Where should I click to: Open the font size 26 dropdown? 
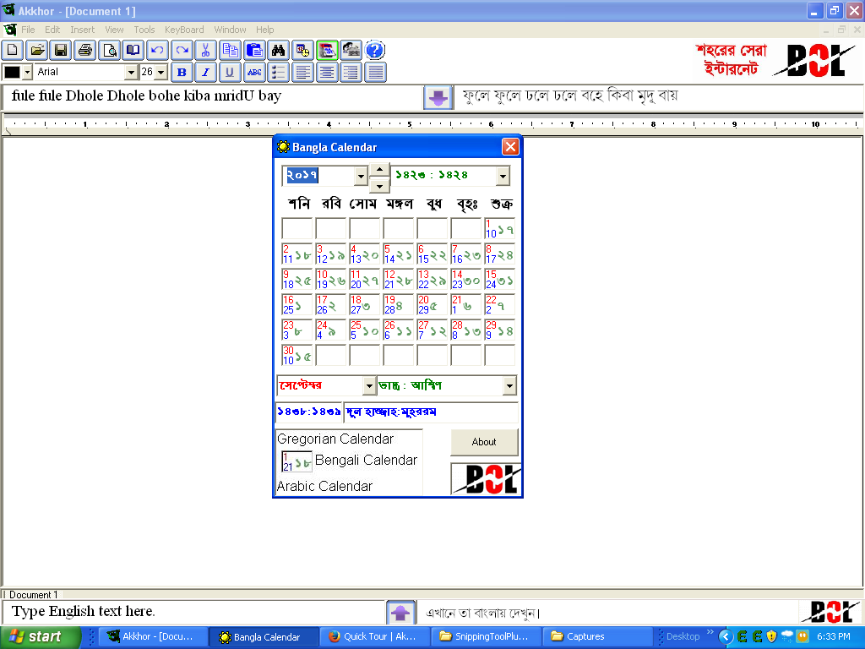pyautogui.click(x=160, y=73)
